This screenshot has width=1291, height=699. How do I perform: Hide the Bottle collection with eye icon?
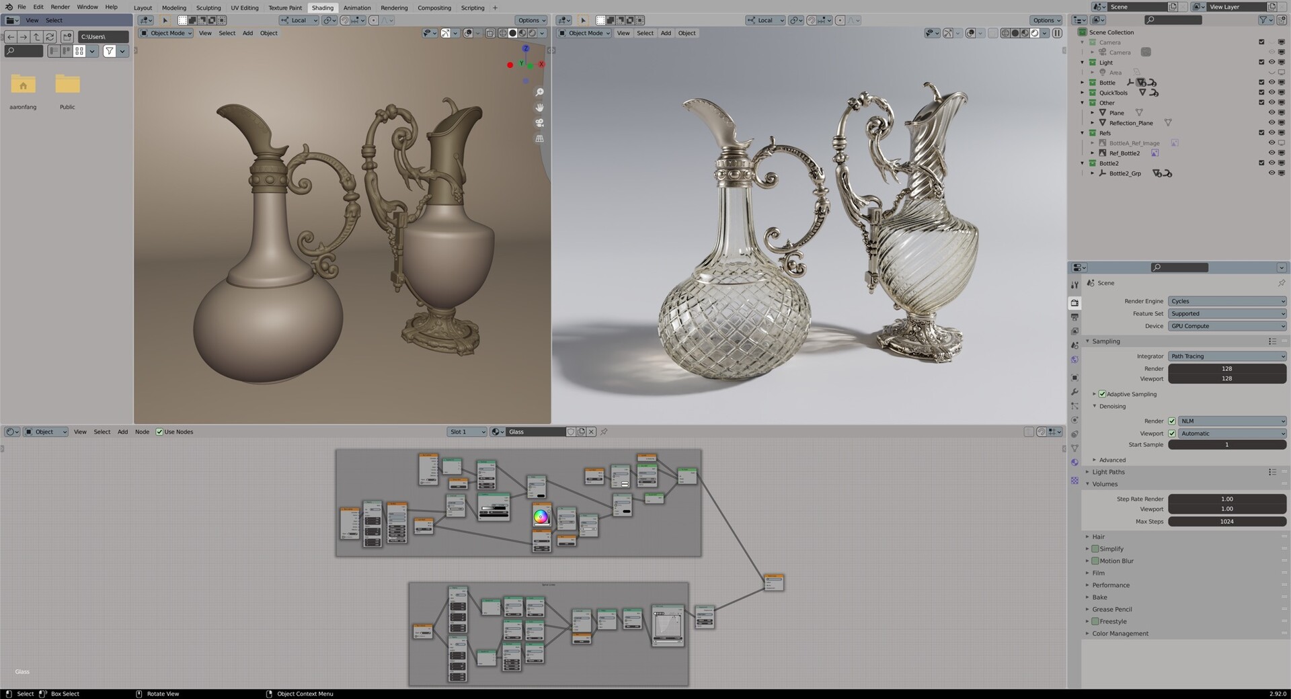tap(1272, 82)
